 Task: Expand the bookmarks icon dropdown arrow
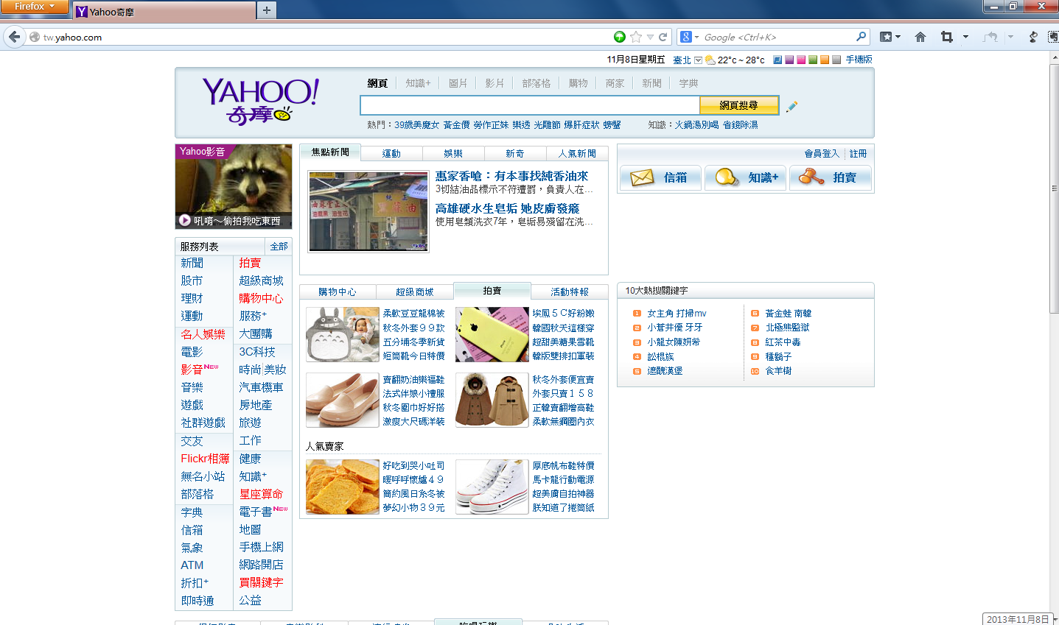coord(898,37)
